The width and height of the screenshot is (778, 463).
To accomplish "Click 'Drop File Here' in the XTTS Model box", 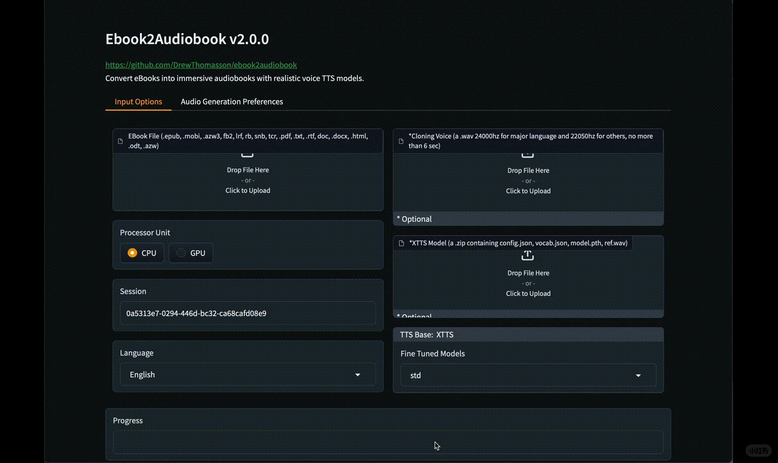I will pos(528,273).
